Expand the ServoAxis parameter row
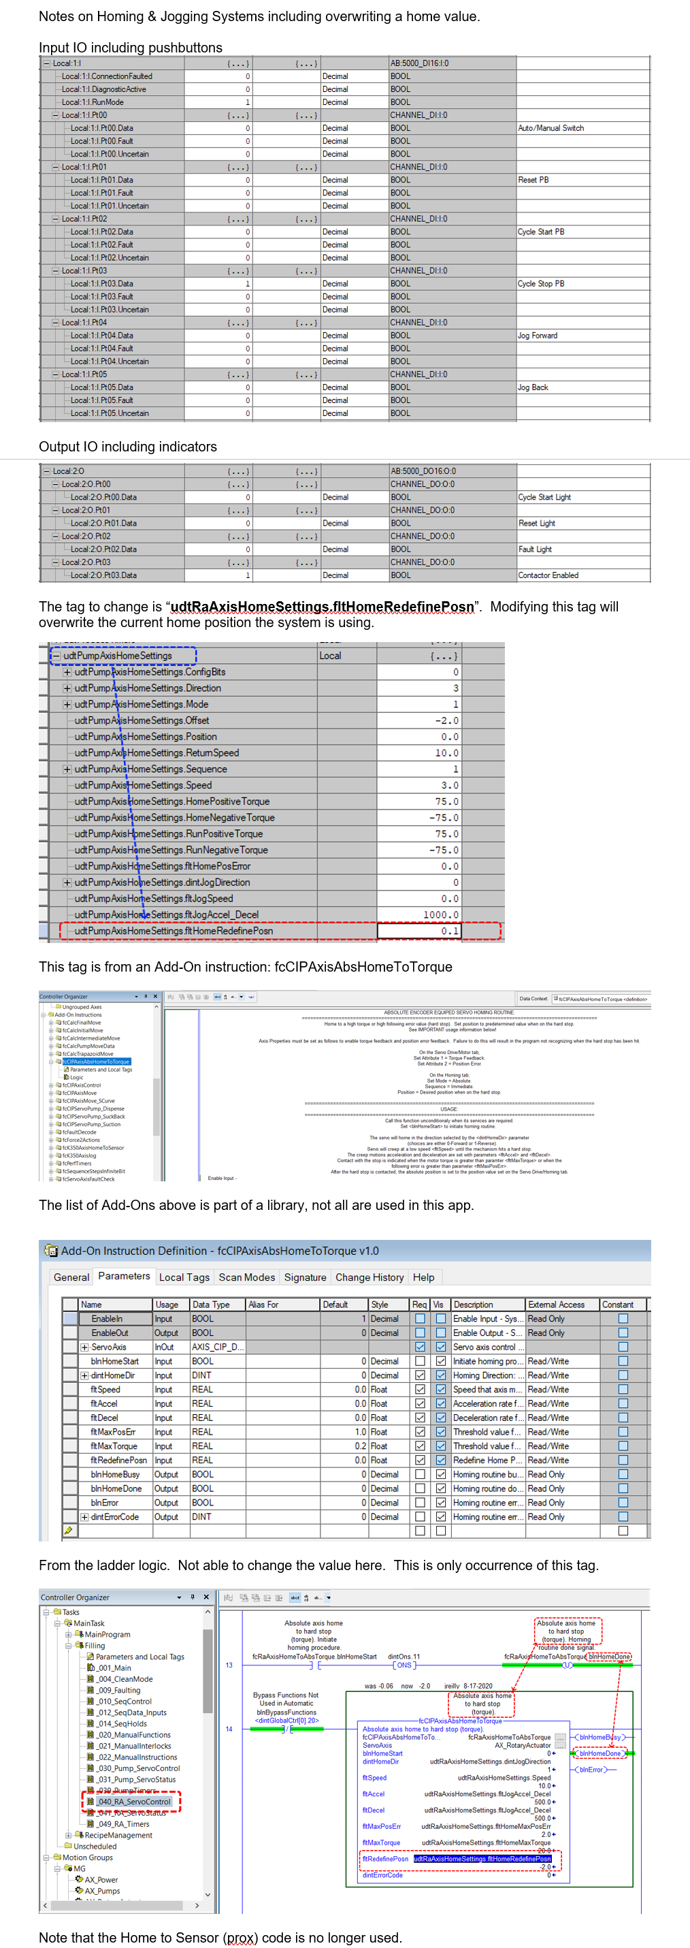Viewport: 690px width, 1948px height. (84, 1347)
